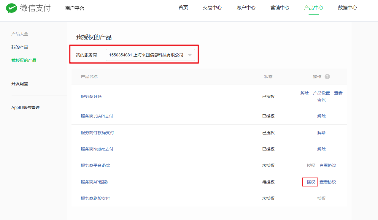Open 开发配置 sidebar item
The width and height of the screenshot is (378, 220).
(20, 84)
